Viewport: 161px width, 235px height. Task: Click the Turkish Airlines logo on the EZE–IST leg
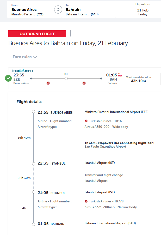click(48, 83)
